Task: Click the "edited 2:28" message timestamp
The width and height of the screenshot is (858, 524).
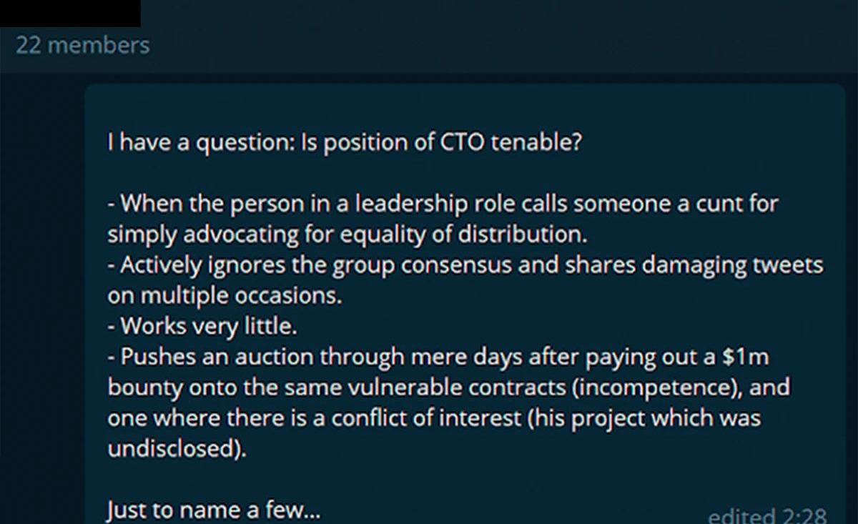Action: [x=767, y=515]
